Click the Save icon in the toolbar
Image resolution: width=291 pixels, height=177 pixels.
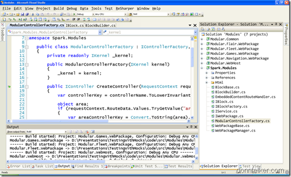(22, 14)
